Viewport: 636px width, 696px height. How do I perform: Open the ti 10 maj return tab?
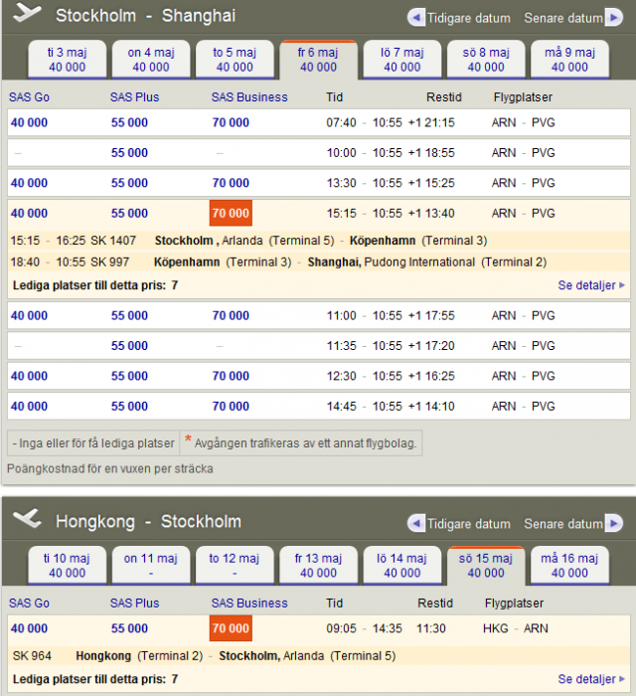[67, 565]
